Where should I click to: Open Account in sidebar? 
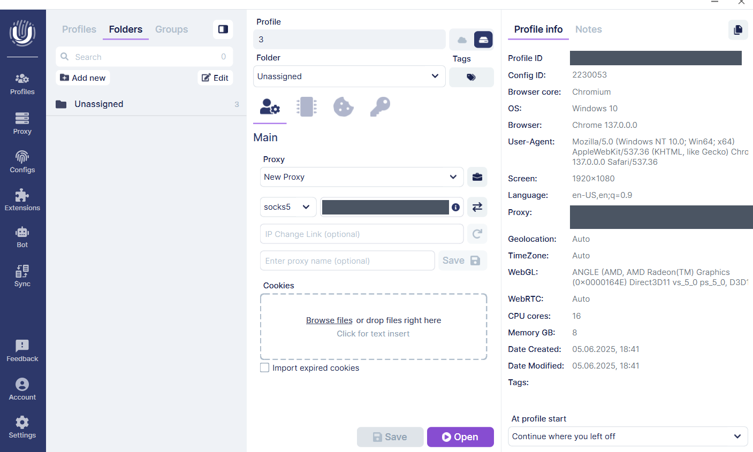pyautogui.click(x=22, y=389)
